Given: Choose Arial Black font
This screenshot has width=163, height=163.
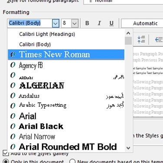Looking at the screenshot, I should coord(66,126).
